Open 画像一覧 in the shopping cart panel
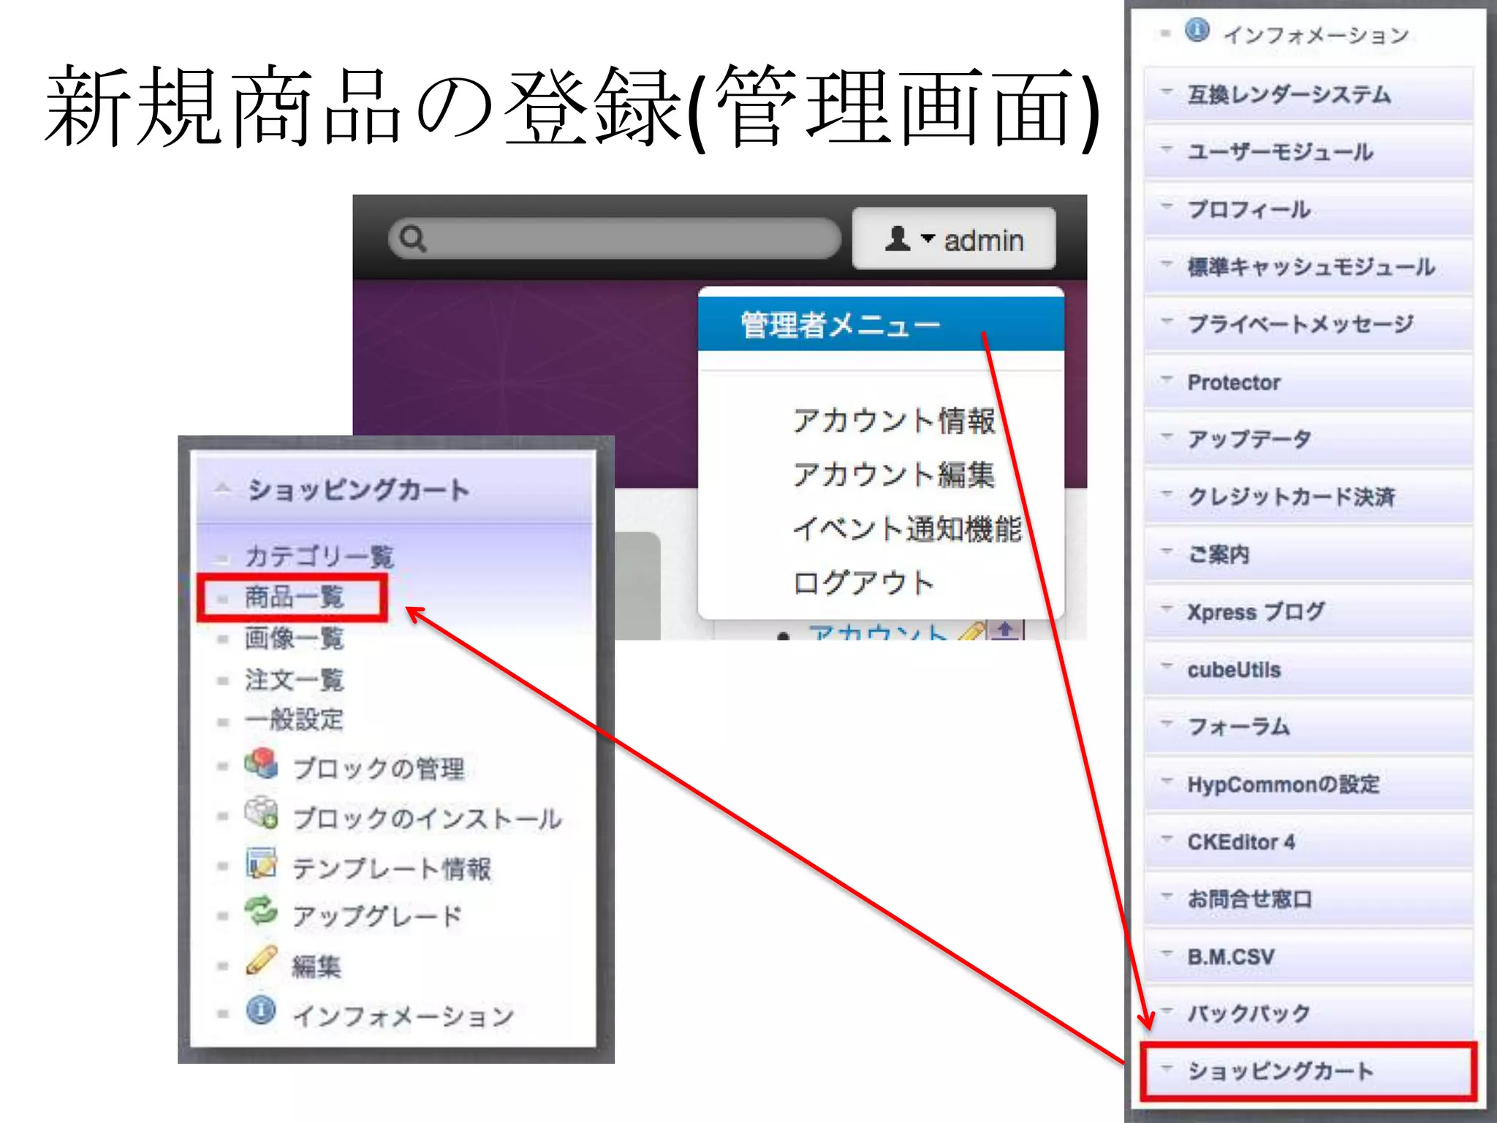The height and width of the screenshot is (1123, 1497). pyautogui.click(x=294, y=638)
